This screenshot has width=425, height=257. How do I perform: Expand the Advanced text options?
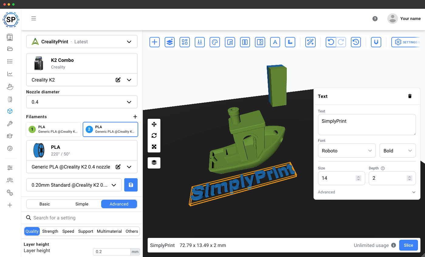(x=367, y=192)
